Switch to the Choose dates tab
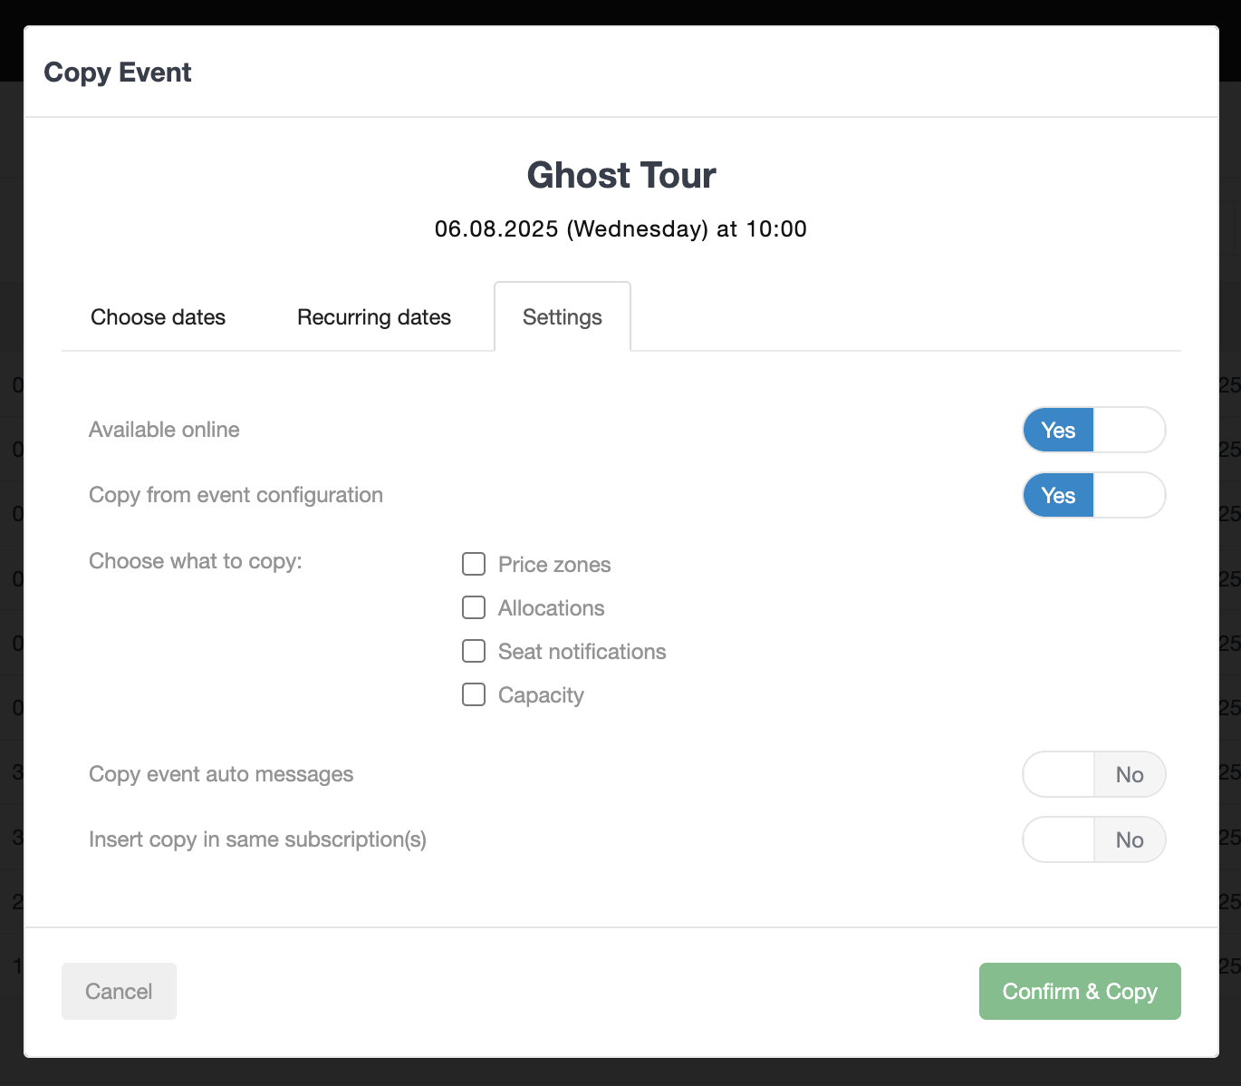The height and width of the screenshot is (1086, 1241). click(158, 317)
